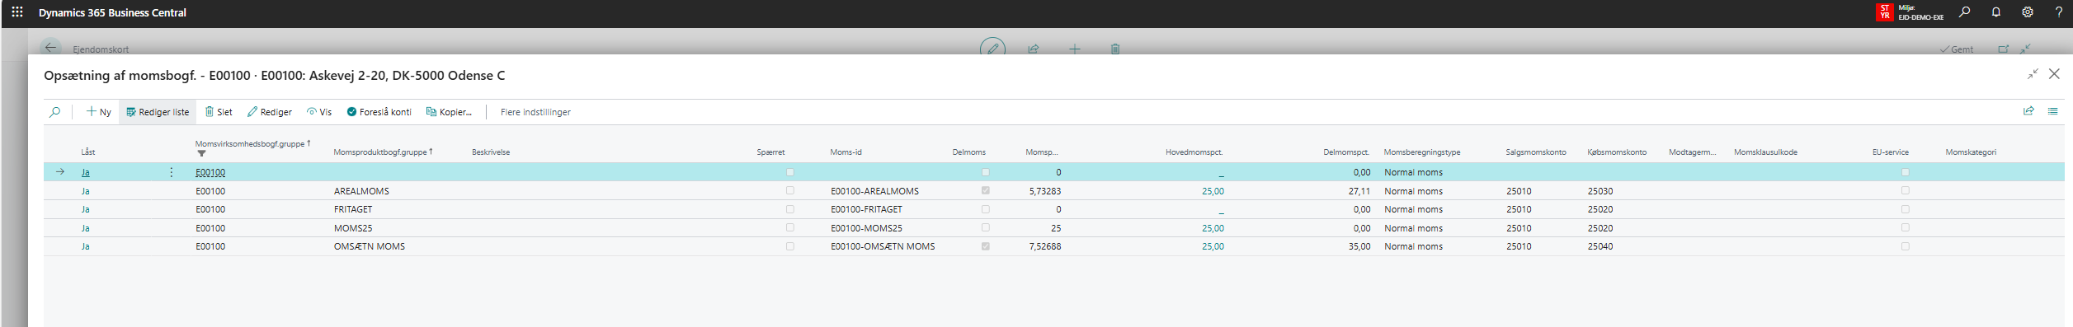Screen dimensions: 2073x327
Task: Switch the layout via the list view icon
Action: coord(2052,111)
